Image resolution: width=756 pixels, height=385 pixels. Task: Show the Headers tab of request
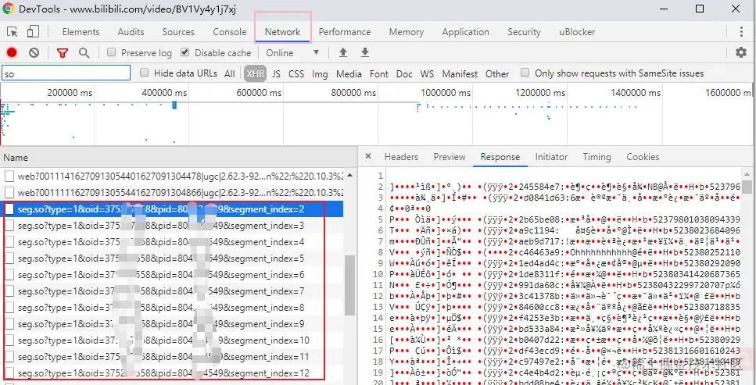coord(401,157)
